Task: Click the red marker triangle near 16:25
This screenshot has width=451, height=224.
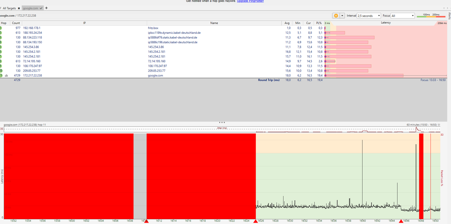Action: pos(256,221)
